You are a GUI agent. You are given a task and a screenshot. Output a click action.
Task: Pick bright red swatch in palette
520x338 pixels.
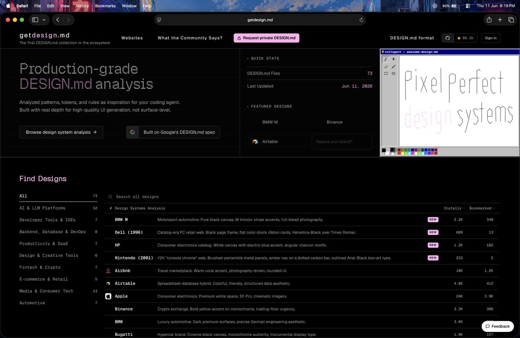399,153
